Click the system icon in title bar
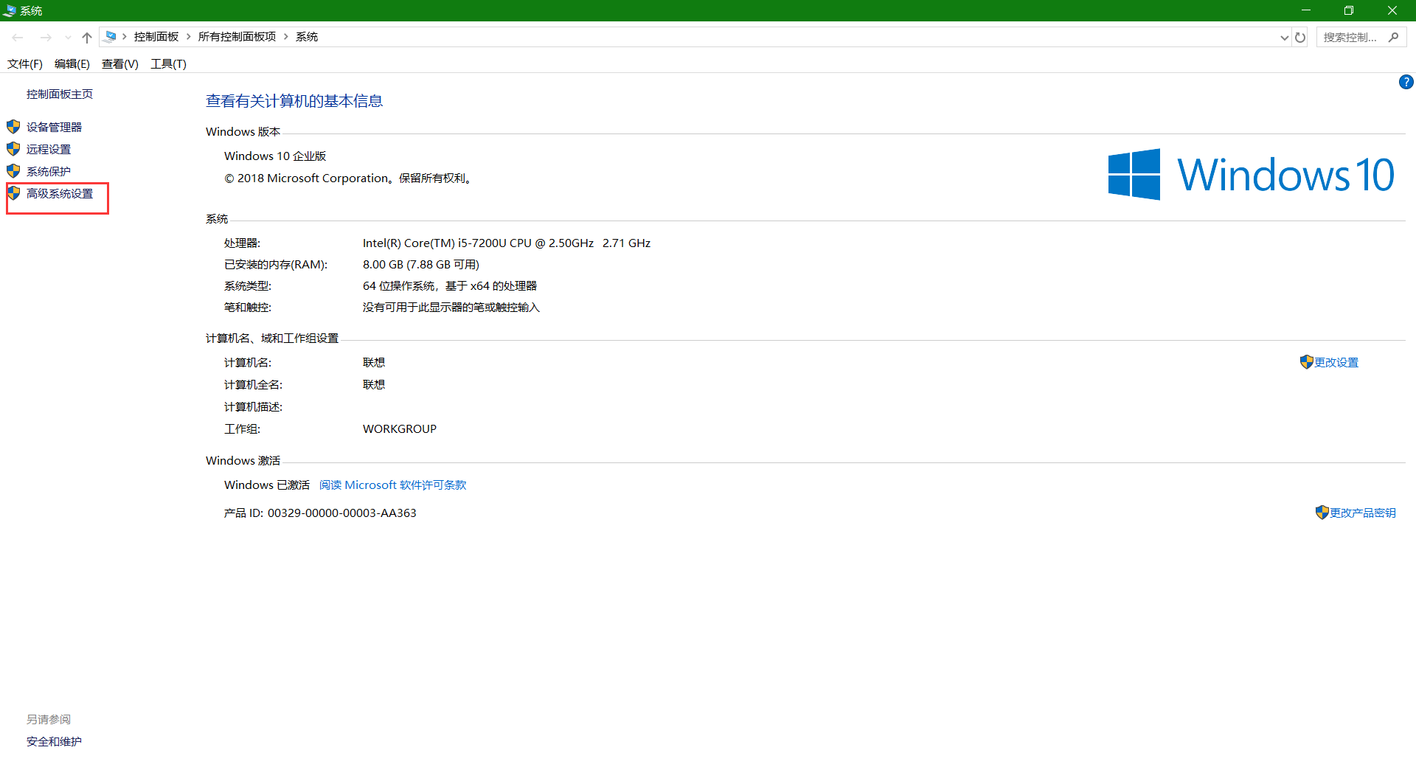The width and height of the screenshot is (1416, 767). click(x=10, y=10)
